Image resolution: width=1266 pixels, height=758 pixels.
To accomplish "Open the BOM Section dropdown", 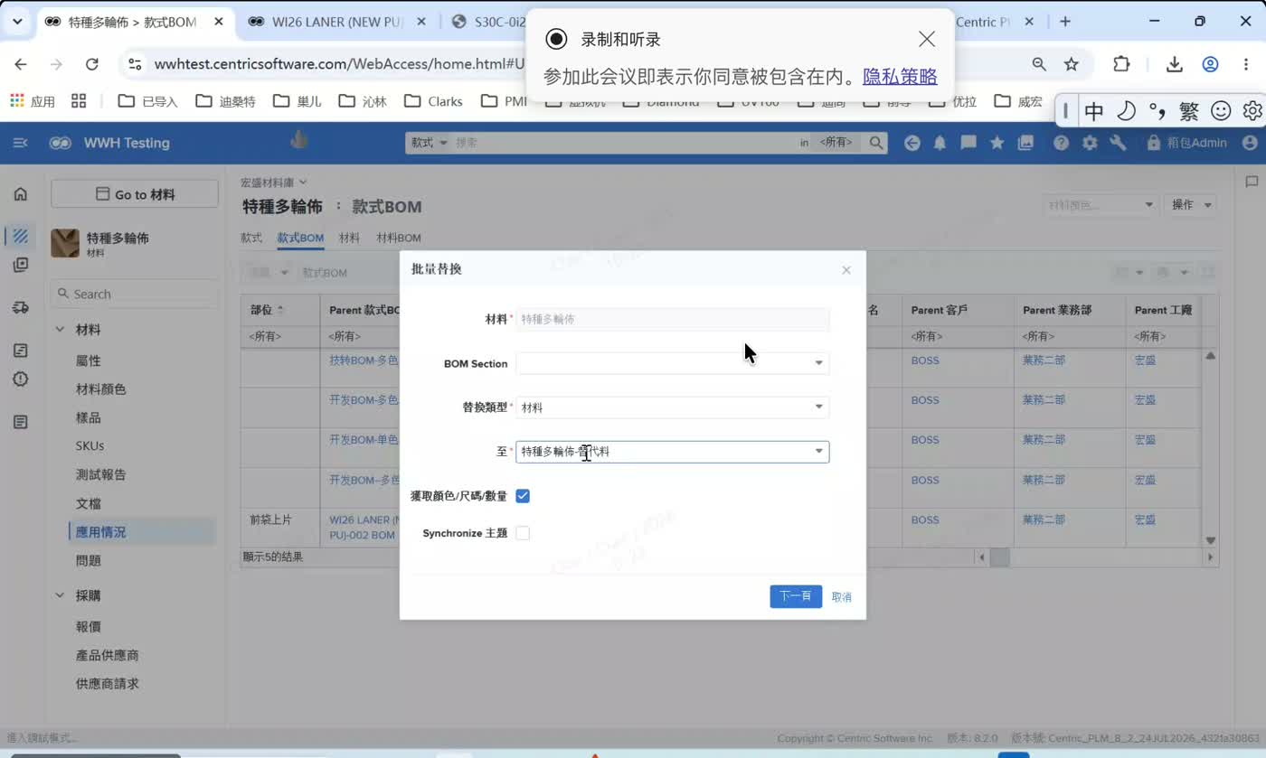I will (672, 363).
